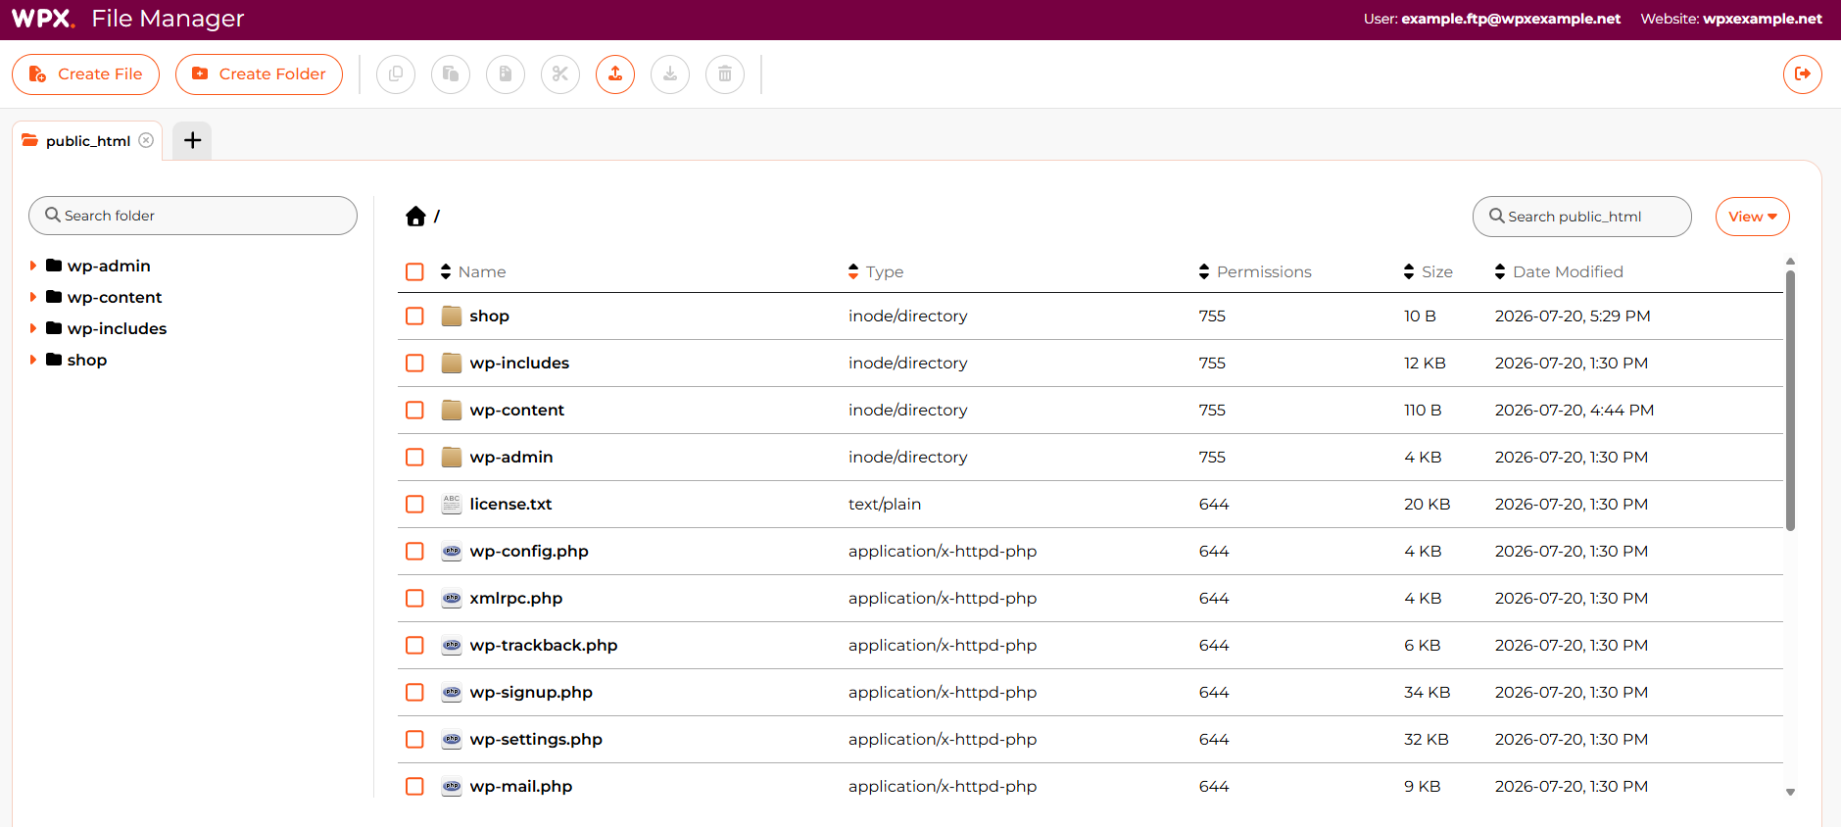This screenshot has height=827, width=1841.
Task: Sort the file list by Permissions
Action: pos(1255,271)
